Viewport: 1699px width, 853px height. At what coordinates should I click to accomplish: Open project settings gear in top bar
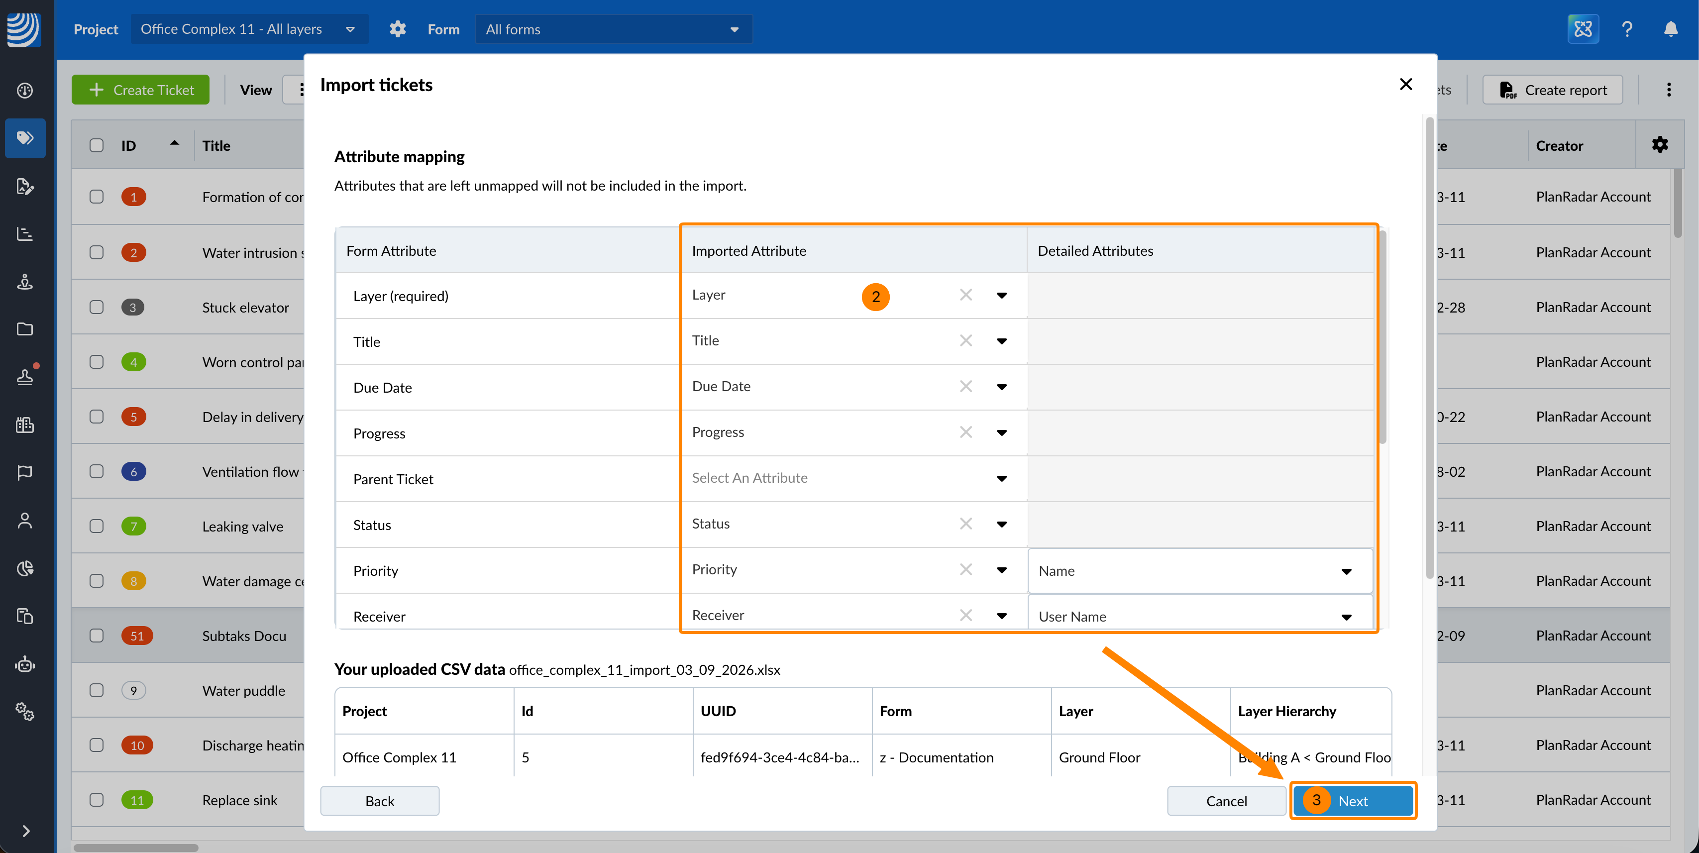pyautogui.click(x=398, y=29)
